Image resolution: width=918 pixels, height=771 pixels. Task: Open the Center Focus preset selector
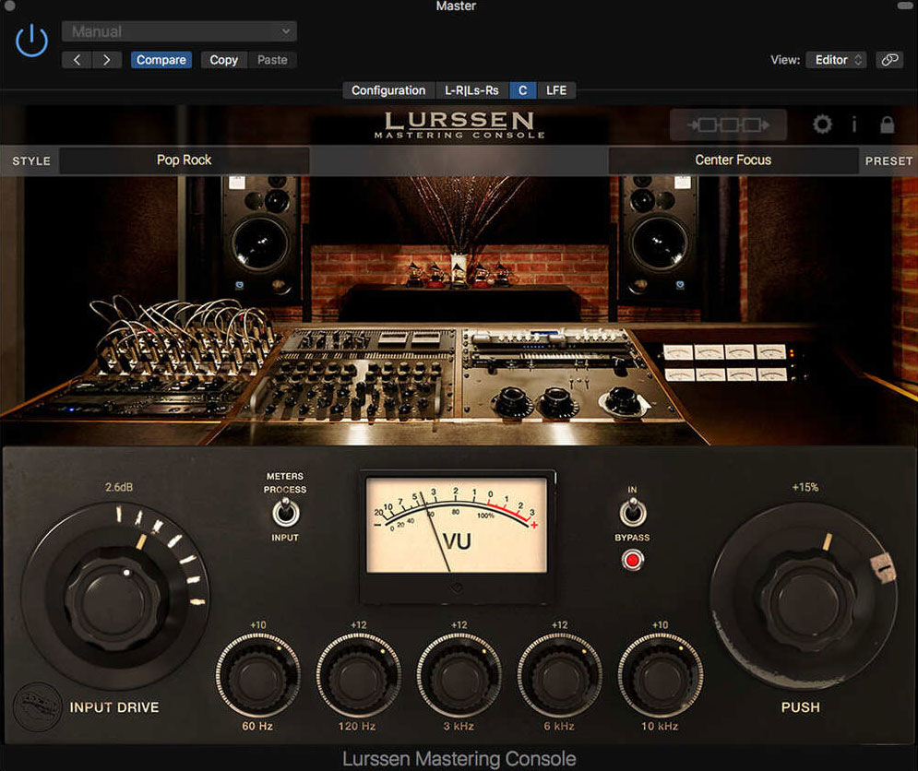coord(733,160)
